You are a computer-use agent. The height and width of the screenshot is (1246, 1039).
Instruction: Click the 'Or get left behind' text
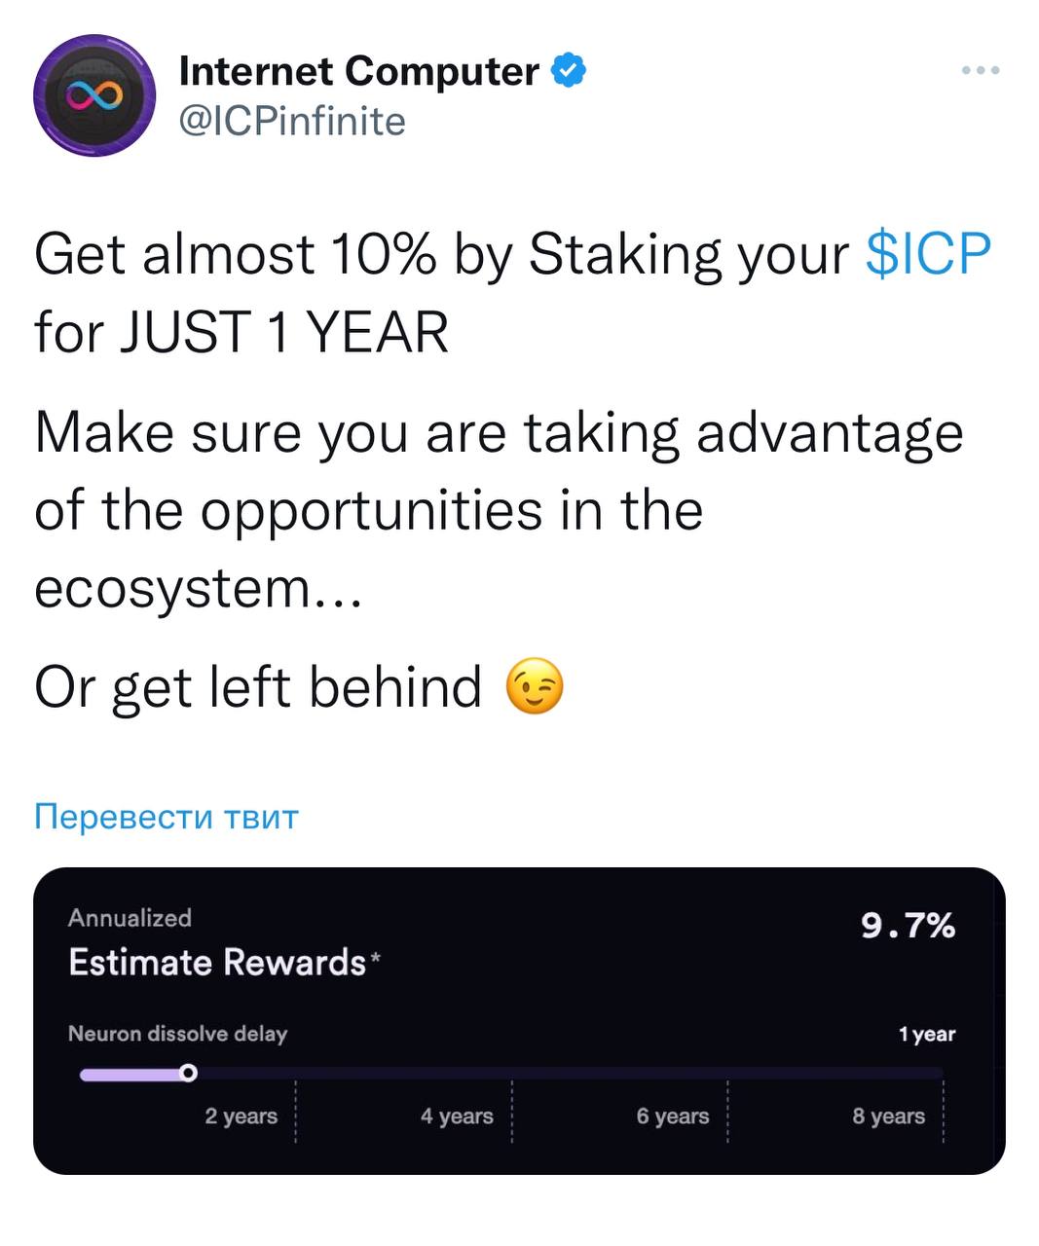(x=258, y=687)
